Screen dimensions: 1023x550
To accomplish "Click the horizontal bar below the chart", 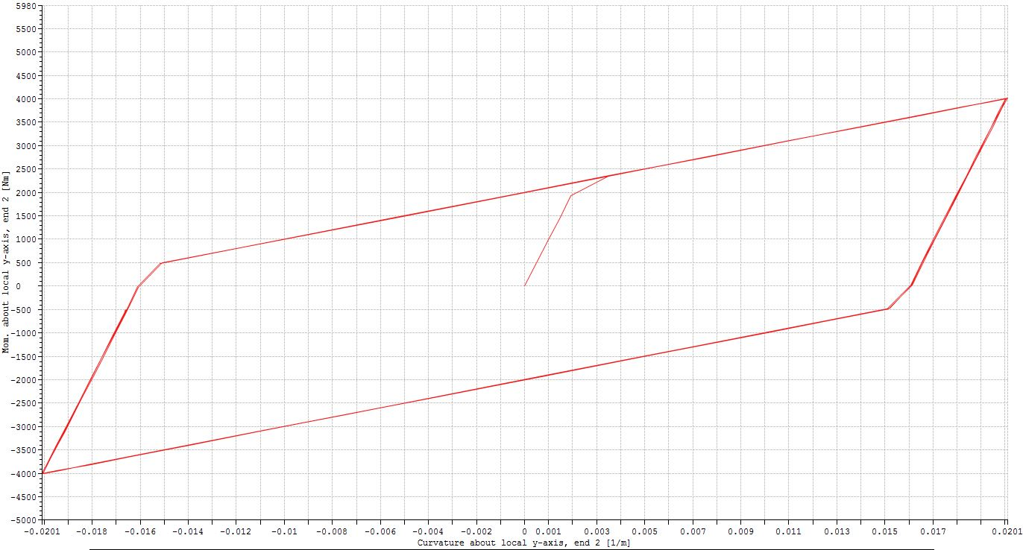I will click(x=511, y=549).
